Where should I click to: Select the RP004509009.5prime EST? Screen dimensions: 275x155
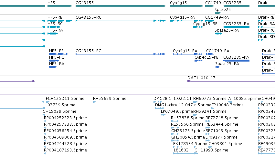[45, 140]
